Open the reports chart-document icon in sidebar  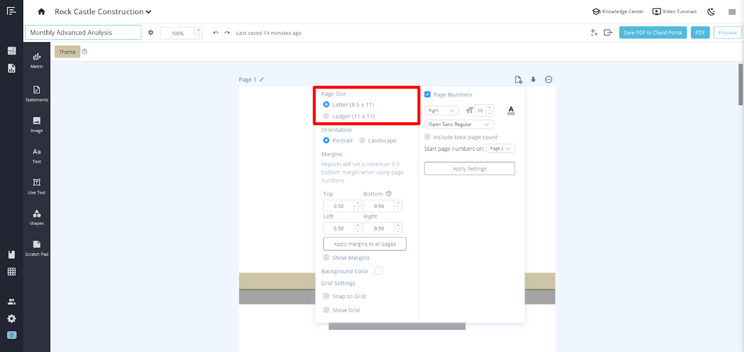coord(12,68)
